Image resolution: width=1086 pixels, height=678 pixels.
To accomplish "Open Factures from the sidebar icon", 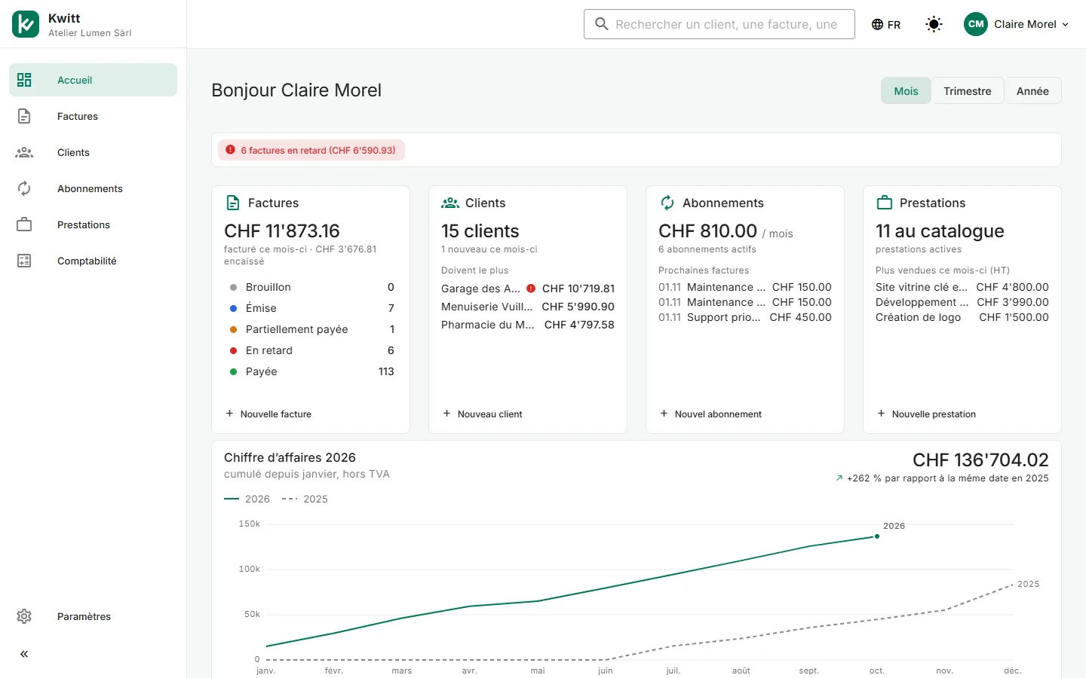I will [x=24, y=116].
